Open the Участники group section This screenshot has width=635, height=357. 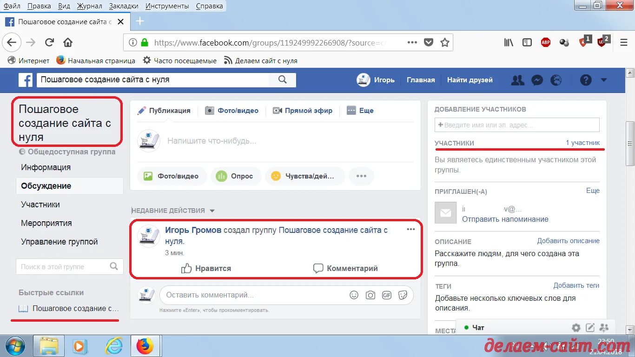40,205
